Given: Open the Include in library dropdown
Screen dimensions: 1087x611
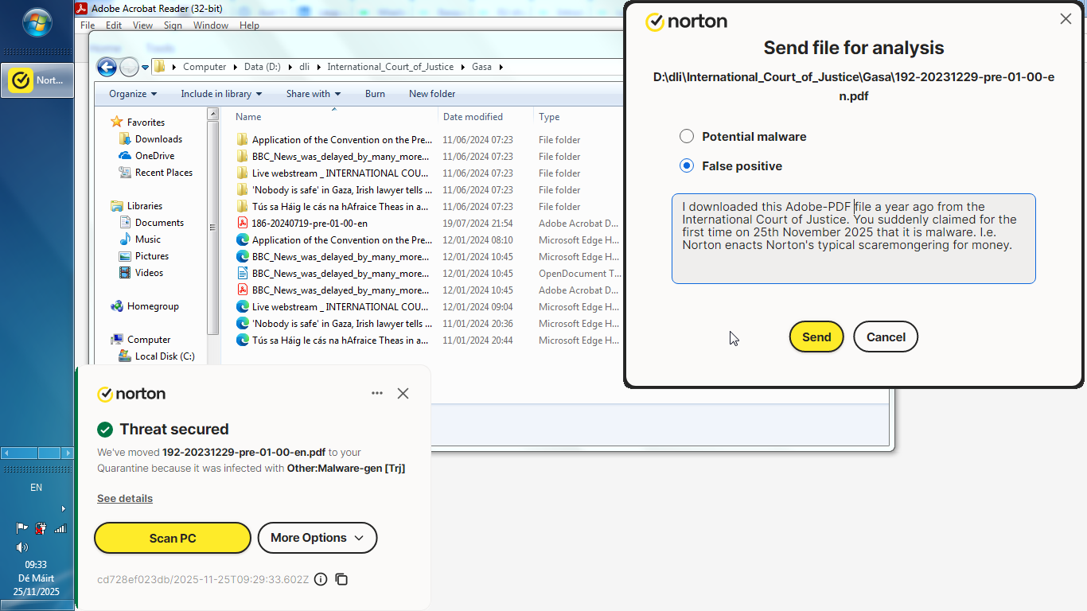Looking at the screenshot, I should click(x=221, y=94).
